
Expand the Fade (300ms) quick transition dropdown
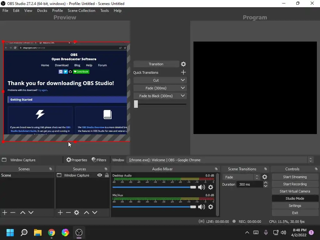[x=182, y=88]
